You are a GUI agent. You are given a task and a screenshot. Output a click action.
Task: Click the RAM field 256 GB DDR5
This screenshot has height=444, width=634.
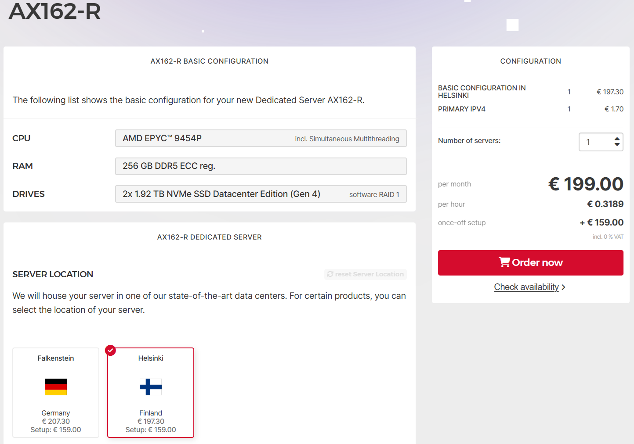261,166
